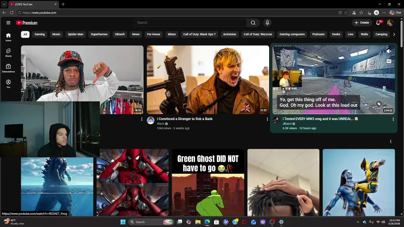Open the Green Ghost DID NOT have to go short
This screenshot has width=404, height=227.
coord(208,183)
